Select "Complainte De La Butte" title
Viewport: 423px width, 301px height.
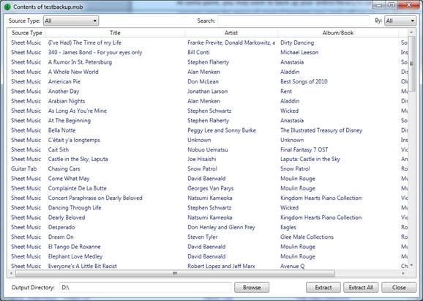(x=77, y=188)
